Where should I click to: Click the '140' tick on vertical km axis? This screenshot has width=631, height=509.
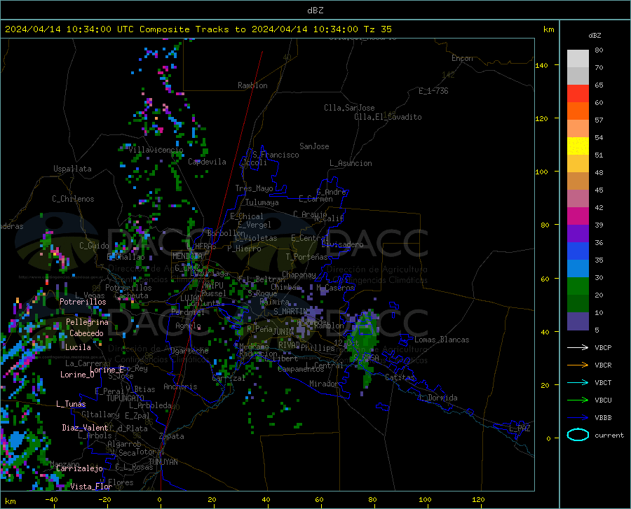(x=541, y=65)
